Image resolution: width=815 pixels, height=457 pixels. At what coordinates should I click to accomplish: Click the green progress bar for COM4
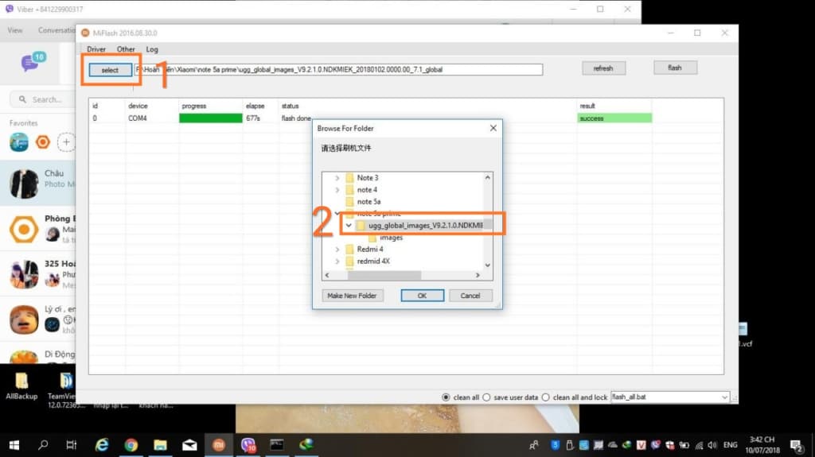(x=210, y=118)
